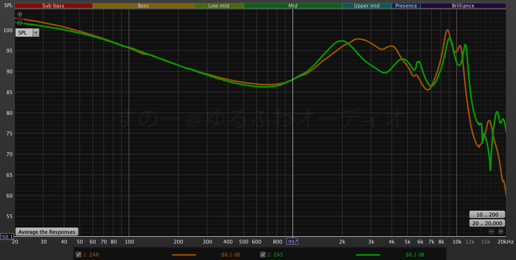Zoom out the frequency axis using the minus icon
The height and width of the screenshot is (260, 516).
tap(491, 232)
